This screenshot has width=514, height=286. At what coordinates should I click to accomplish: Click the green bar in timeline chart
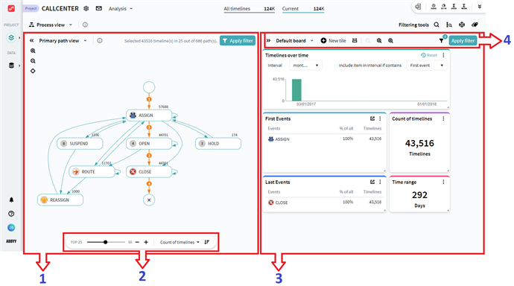click(296, 90)
